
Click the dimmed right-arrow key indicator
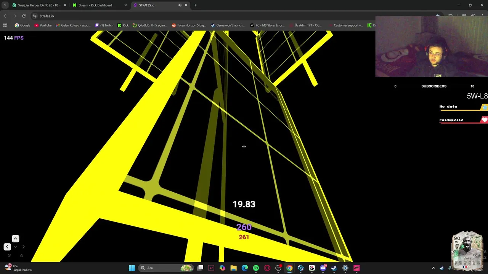coord(23,247)
